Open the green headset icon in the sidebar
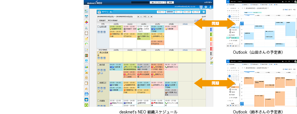The image size is (297, 114). tap(86, 105)
